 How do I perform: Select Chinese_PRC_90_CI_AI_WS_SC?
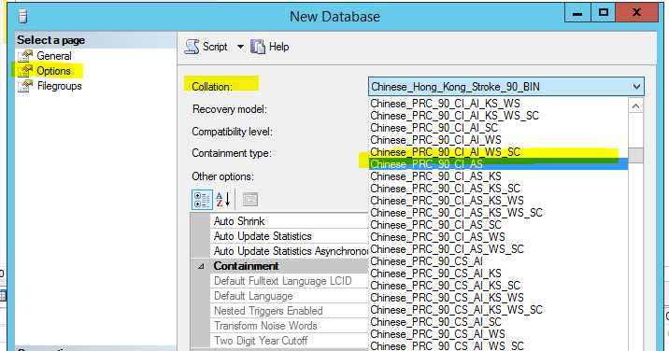498,152
